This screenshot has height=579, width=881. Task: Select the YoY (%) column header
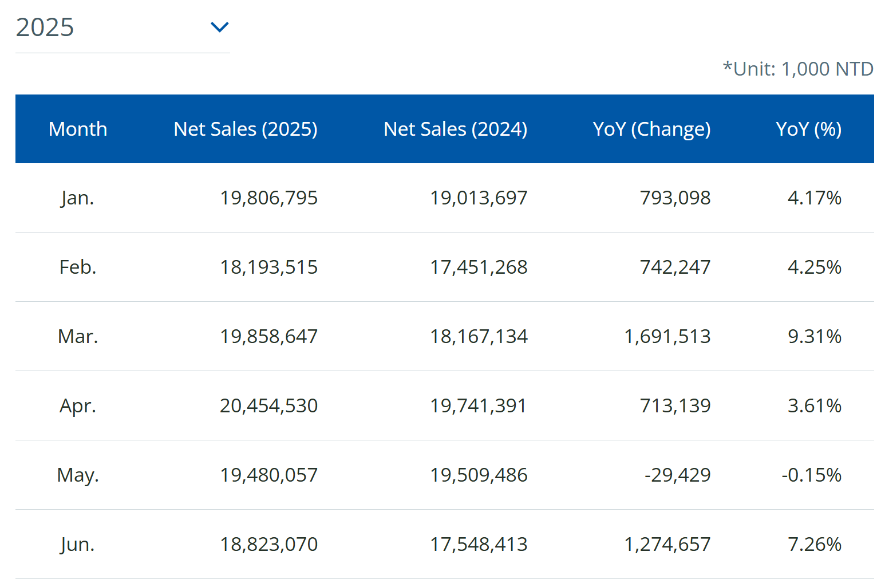[808, 129]
